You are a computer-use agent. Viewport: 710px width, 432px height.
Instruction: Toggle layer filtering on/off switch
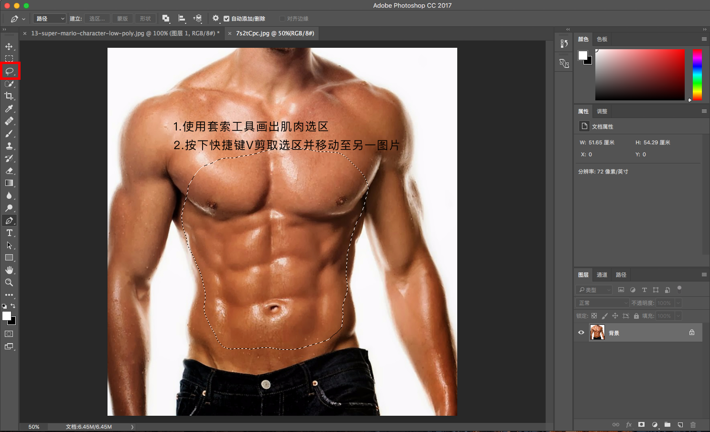point(679,289)
